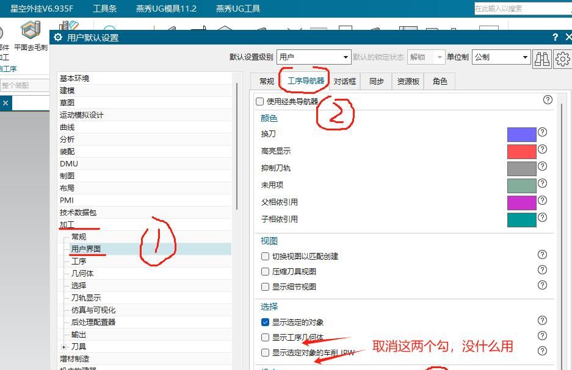The image size is (572, 370).
Task: Click the settings gear icon beside the binoculars
Action: (x=562, y=58)
